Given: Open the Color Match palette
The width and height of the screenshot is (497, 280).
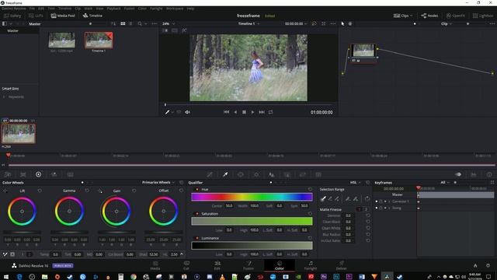Looking at the screenshot, I should point(23,174).
